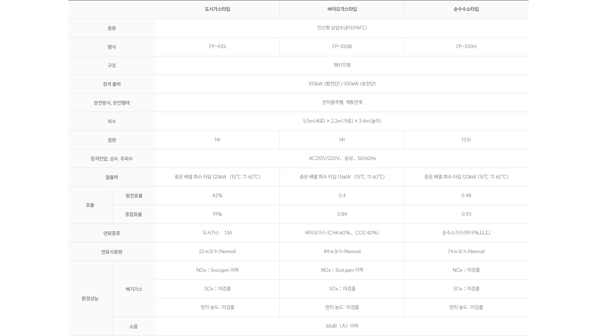597x336 pixels.
Task: Click the 바이오가스타입 column header
Action: point(342,9)
